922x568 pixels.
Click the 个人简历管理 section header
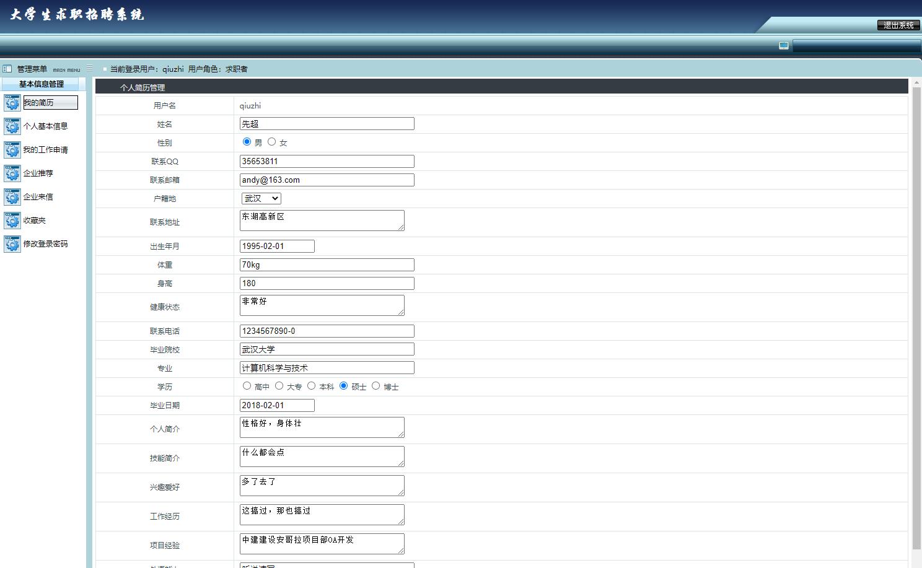(x=502, y=87)
